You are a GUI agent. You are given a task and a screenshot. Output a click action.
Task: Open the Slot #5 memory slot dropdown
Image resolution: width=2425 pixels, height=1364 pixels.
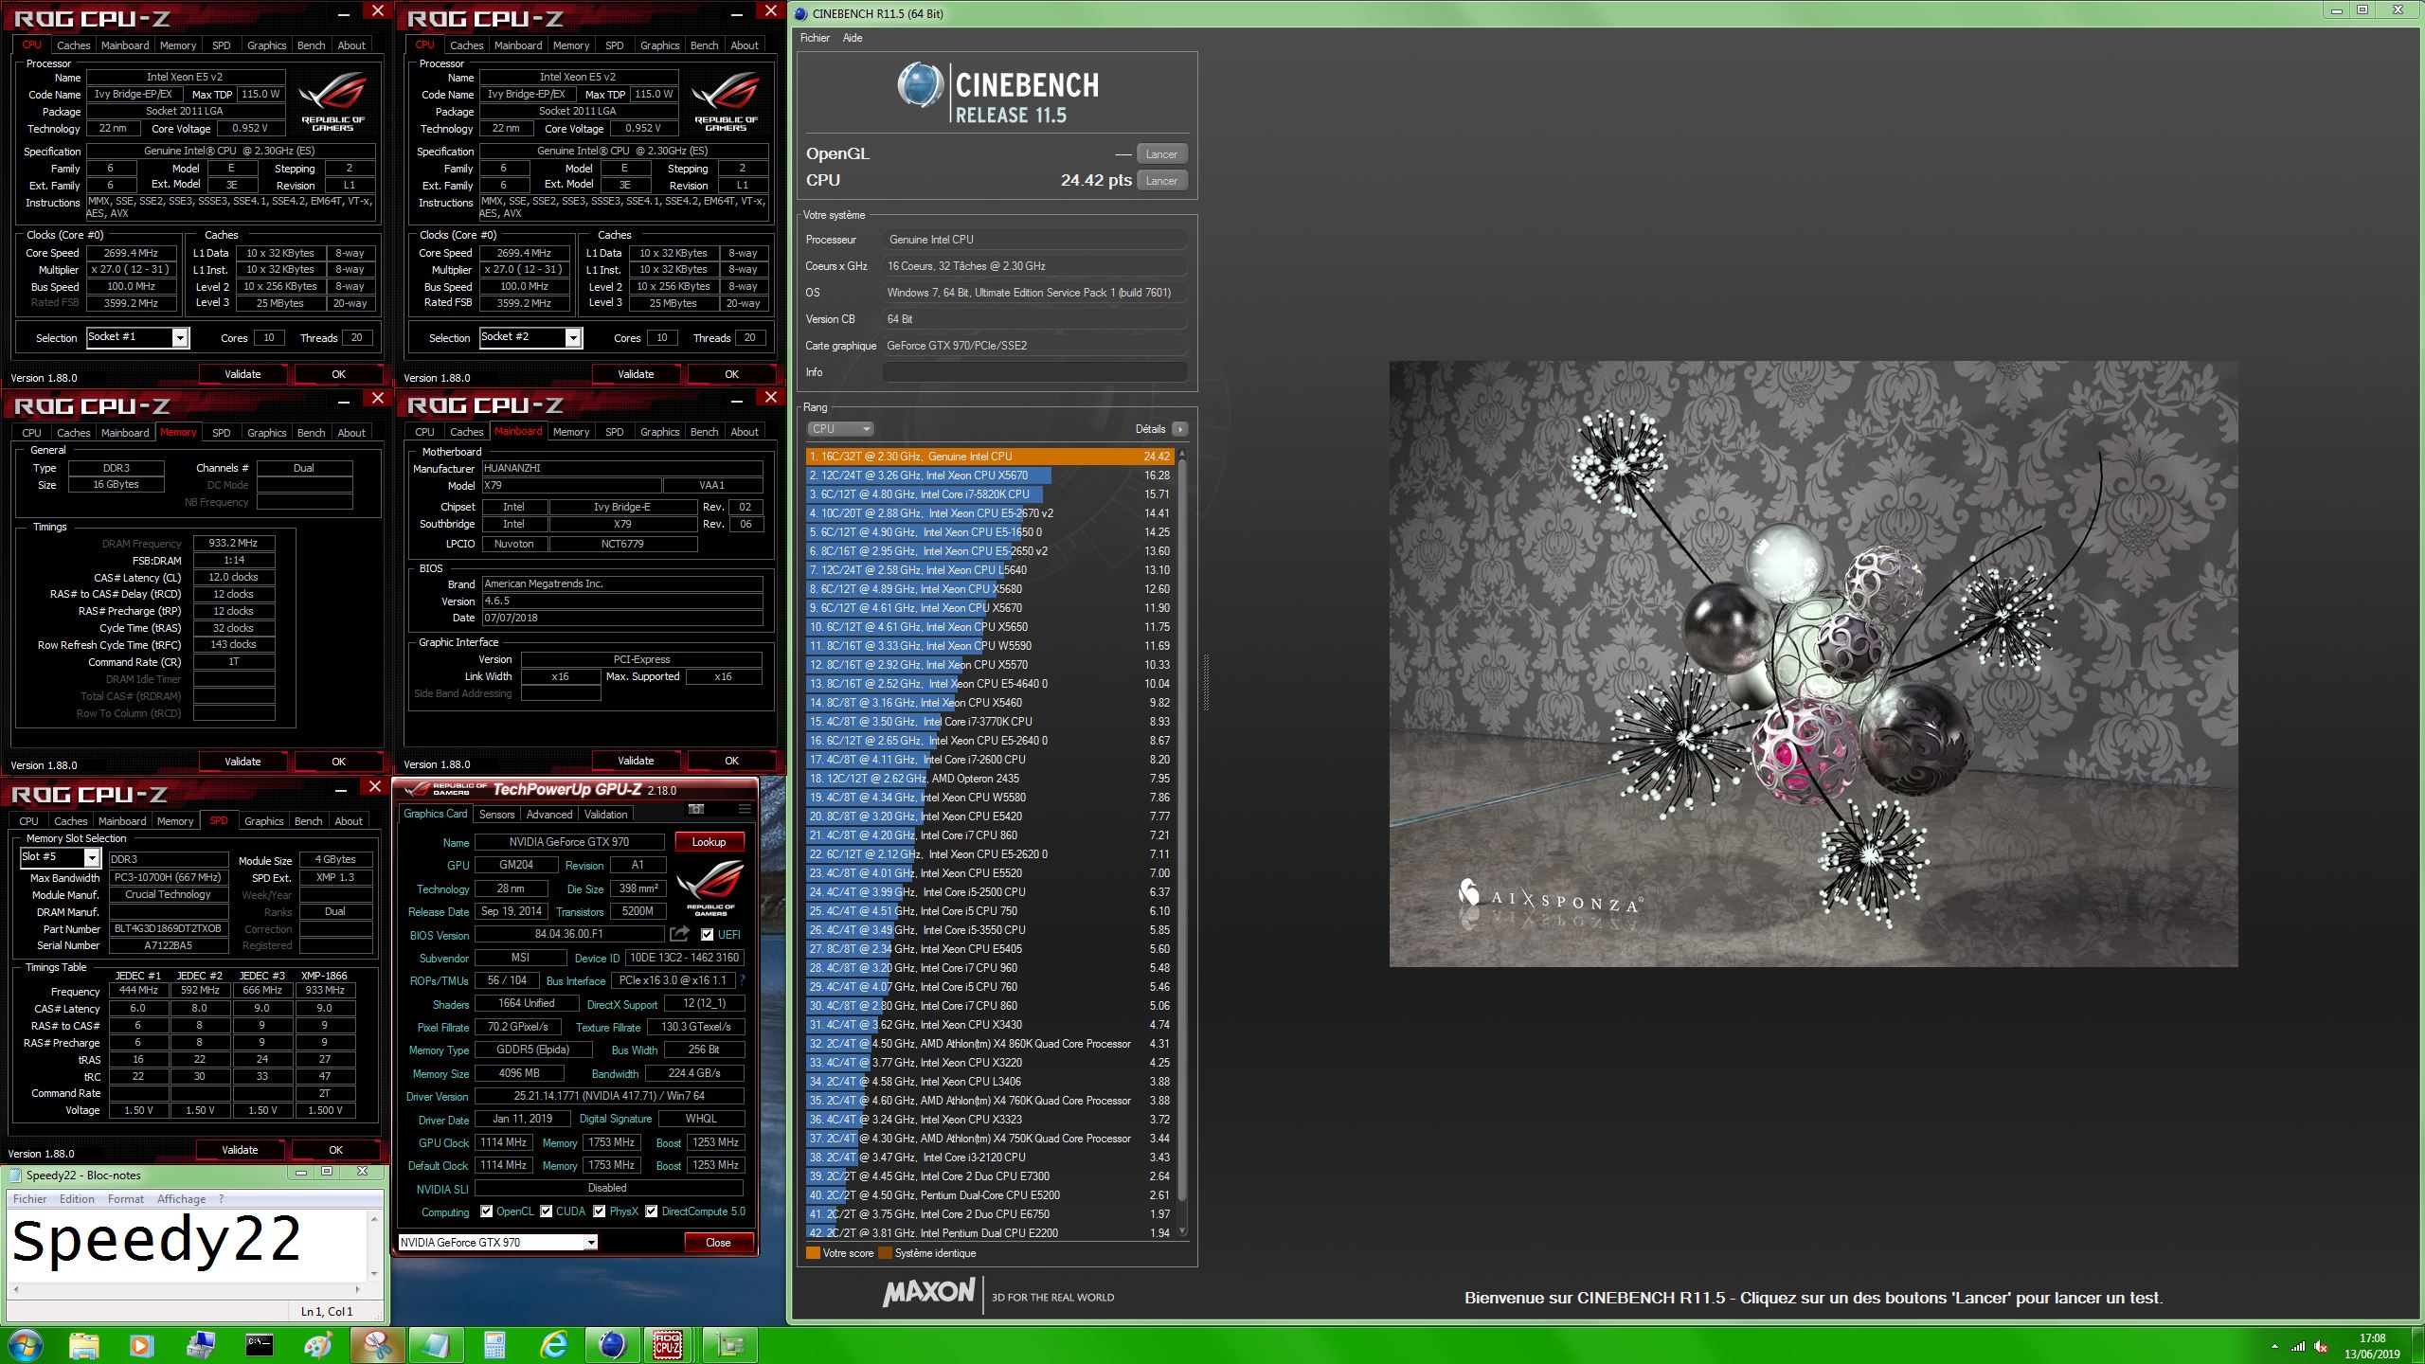click(x=92, y=857)
